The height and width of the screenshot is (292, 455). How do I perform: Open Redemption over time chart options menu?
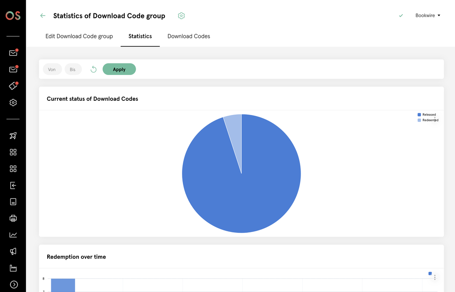pyautogui.click(x=435, y=277)
